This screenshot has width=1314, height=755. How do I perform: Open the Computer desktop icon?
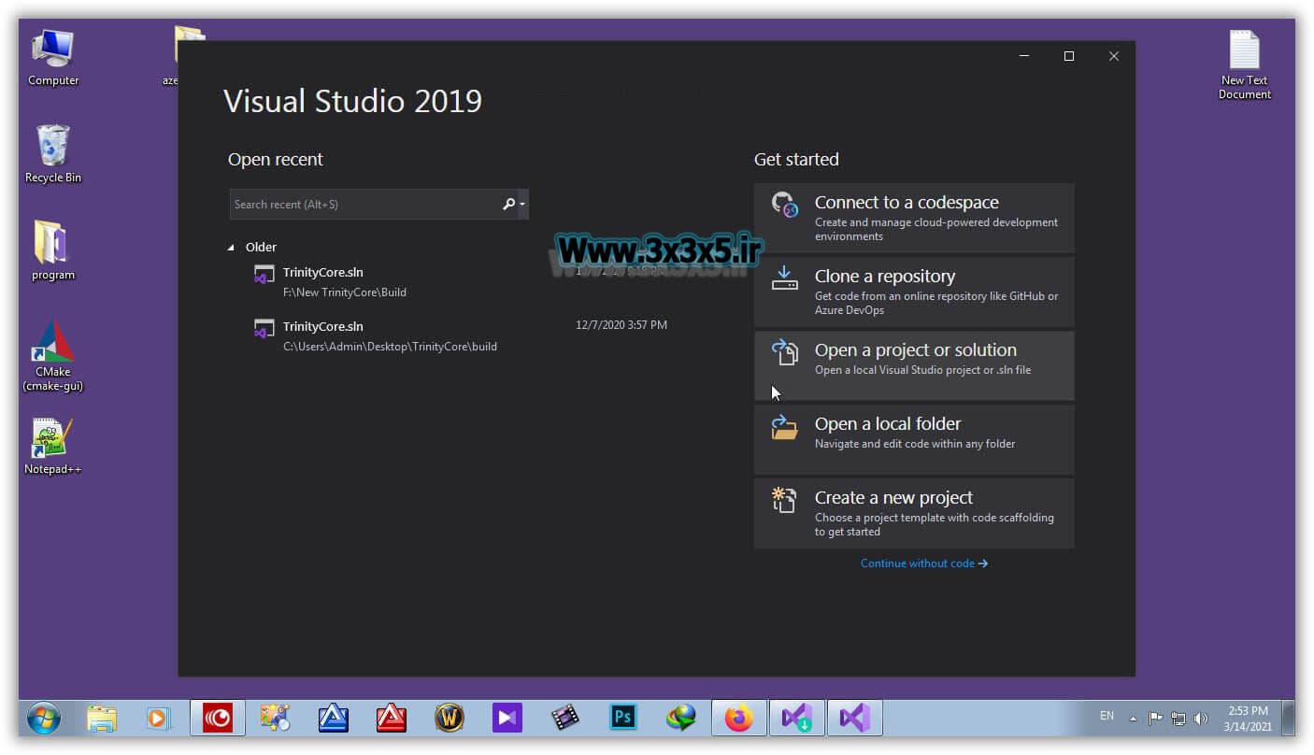point(53,57)
